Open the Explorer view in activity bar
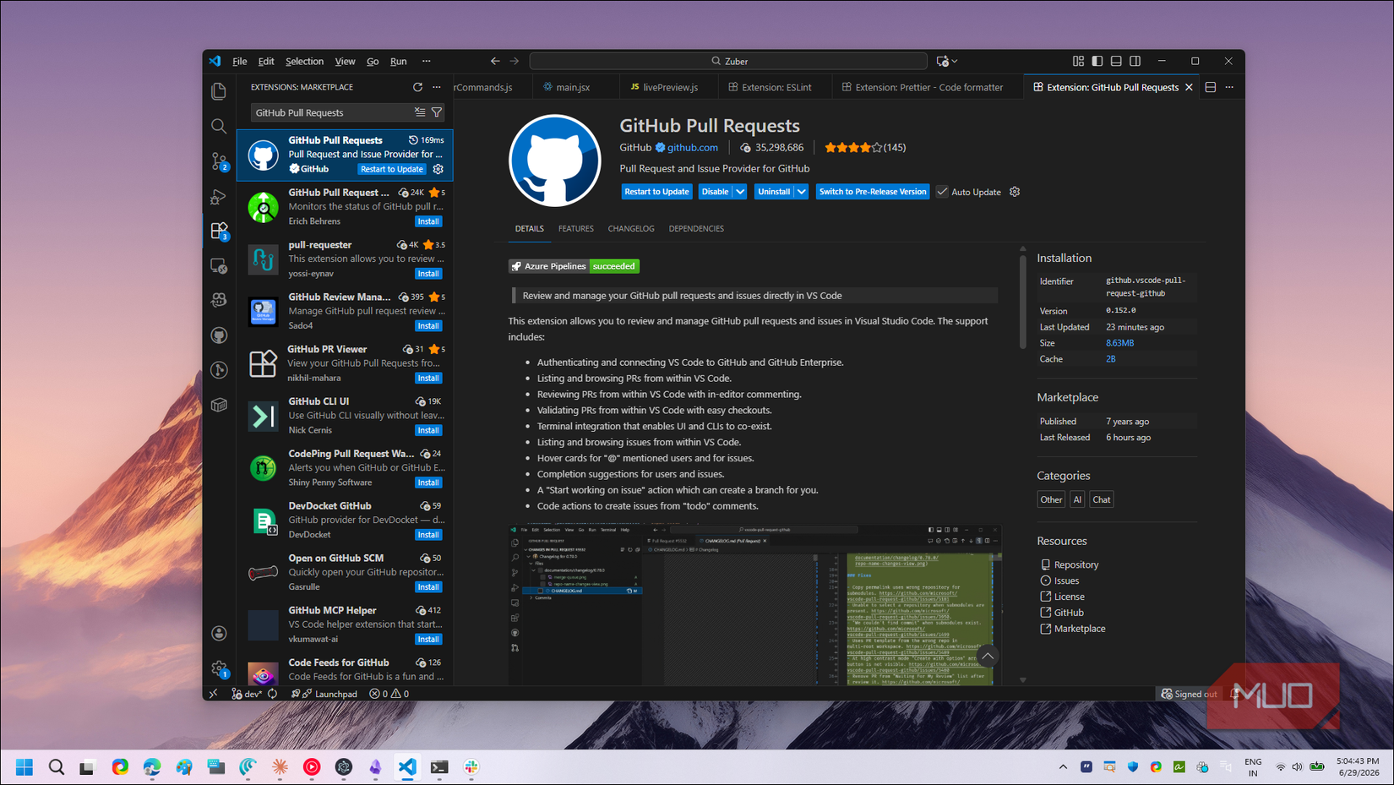Viewport: 1394px width, 785px height. 219,91
